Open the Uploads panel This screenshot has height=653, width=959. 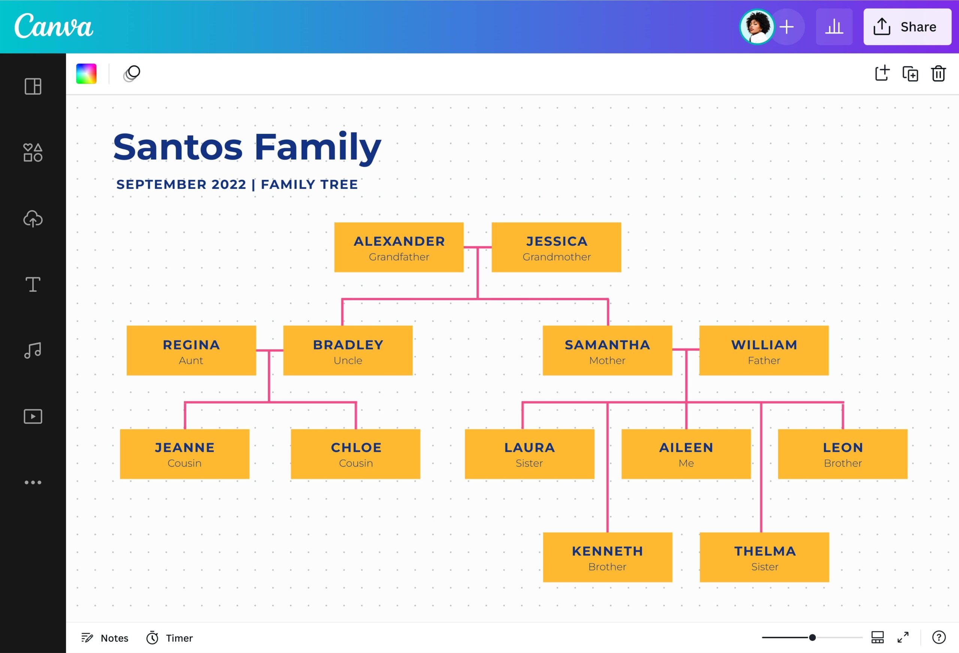point(33,219)
